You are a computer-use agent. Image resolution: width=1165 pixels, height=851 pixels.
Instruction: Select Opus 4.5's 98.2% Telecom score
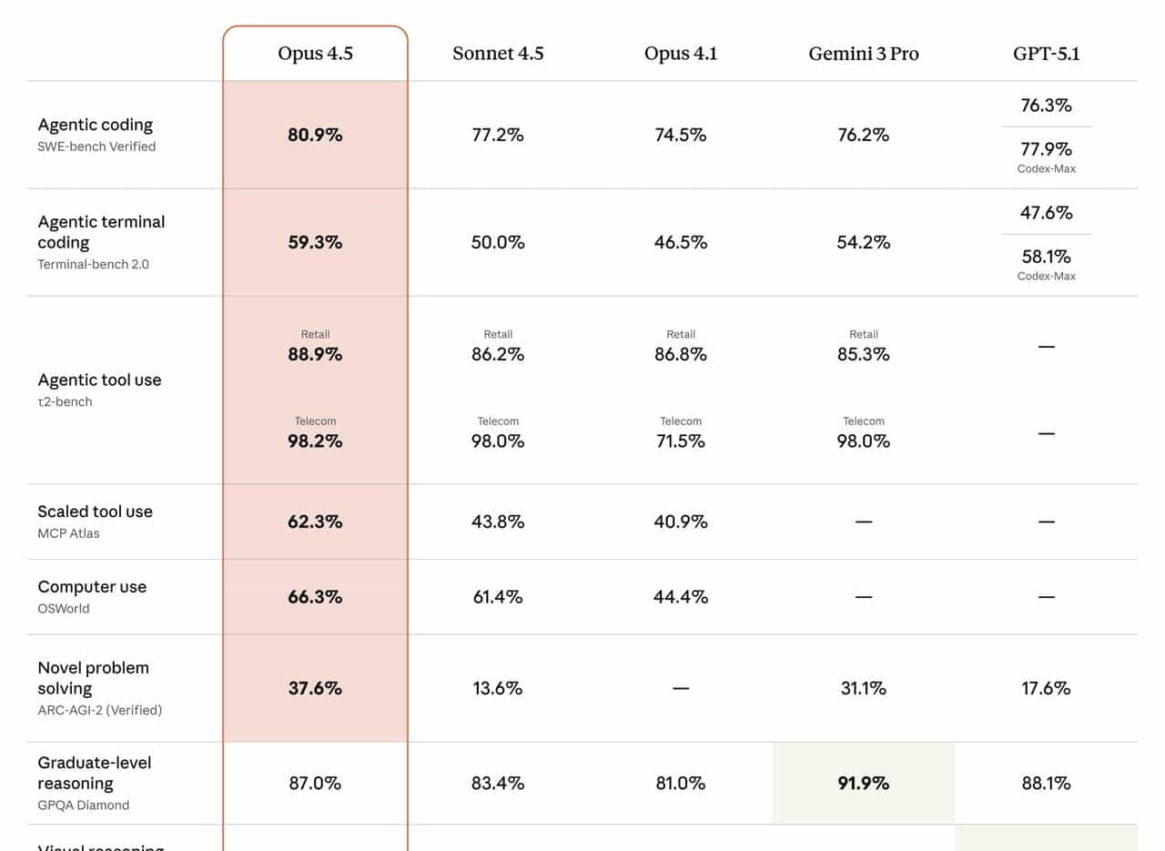click(x=315, y=441)
